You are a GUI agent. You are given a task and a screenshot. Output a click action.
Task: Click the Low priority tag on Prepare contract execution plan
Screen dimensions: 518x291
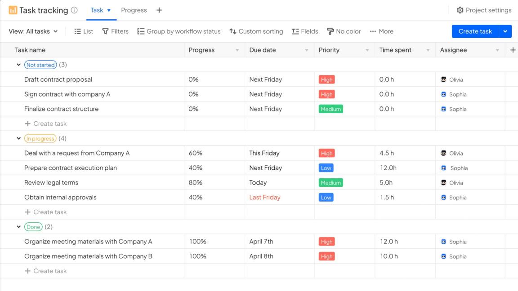pos(326,168)
